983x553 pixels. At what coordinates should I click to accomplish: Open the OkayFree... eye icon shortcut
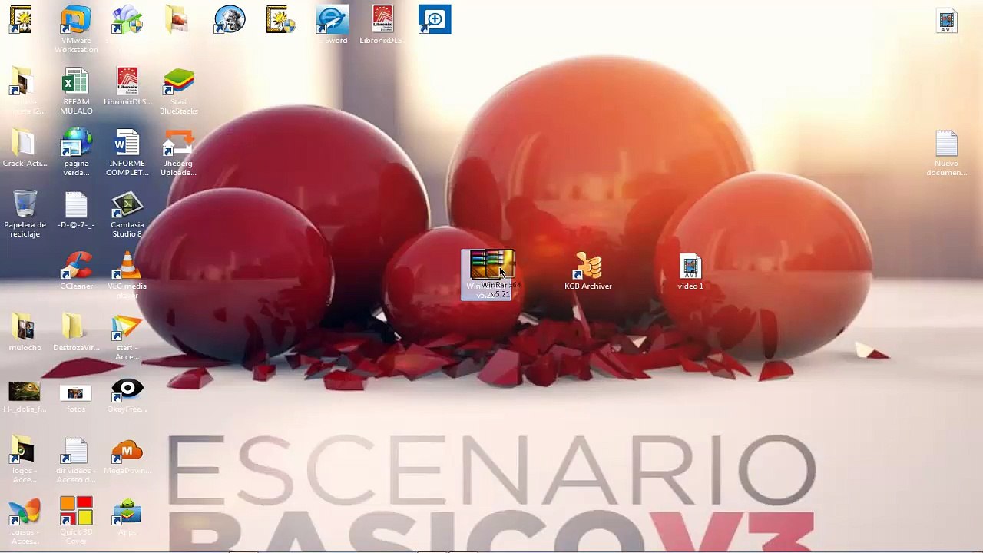[127, 394]
